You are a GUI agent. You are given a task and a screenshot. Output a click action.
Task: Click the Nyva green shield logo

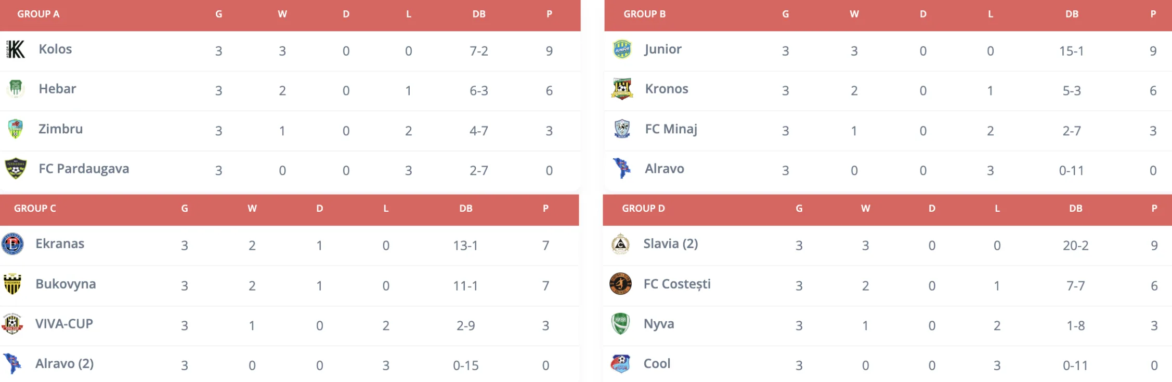(620, 324)
